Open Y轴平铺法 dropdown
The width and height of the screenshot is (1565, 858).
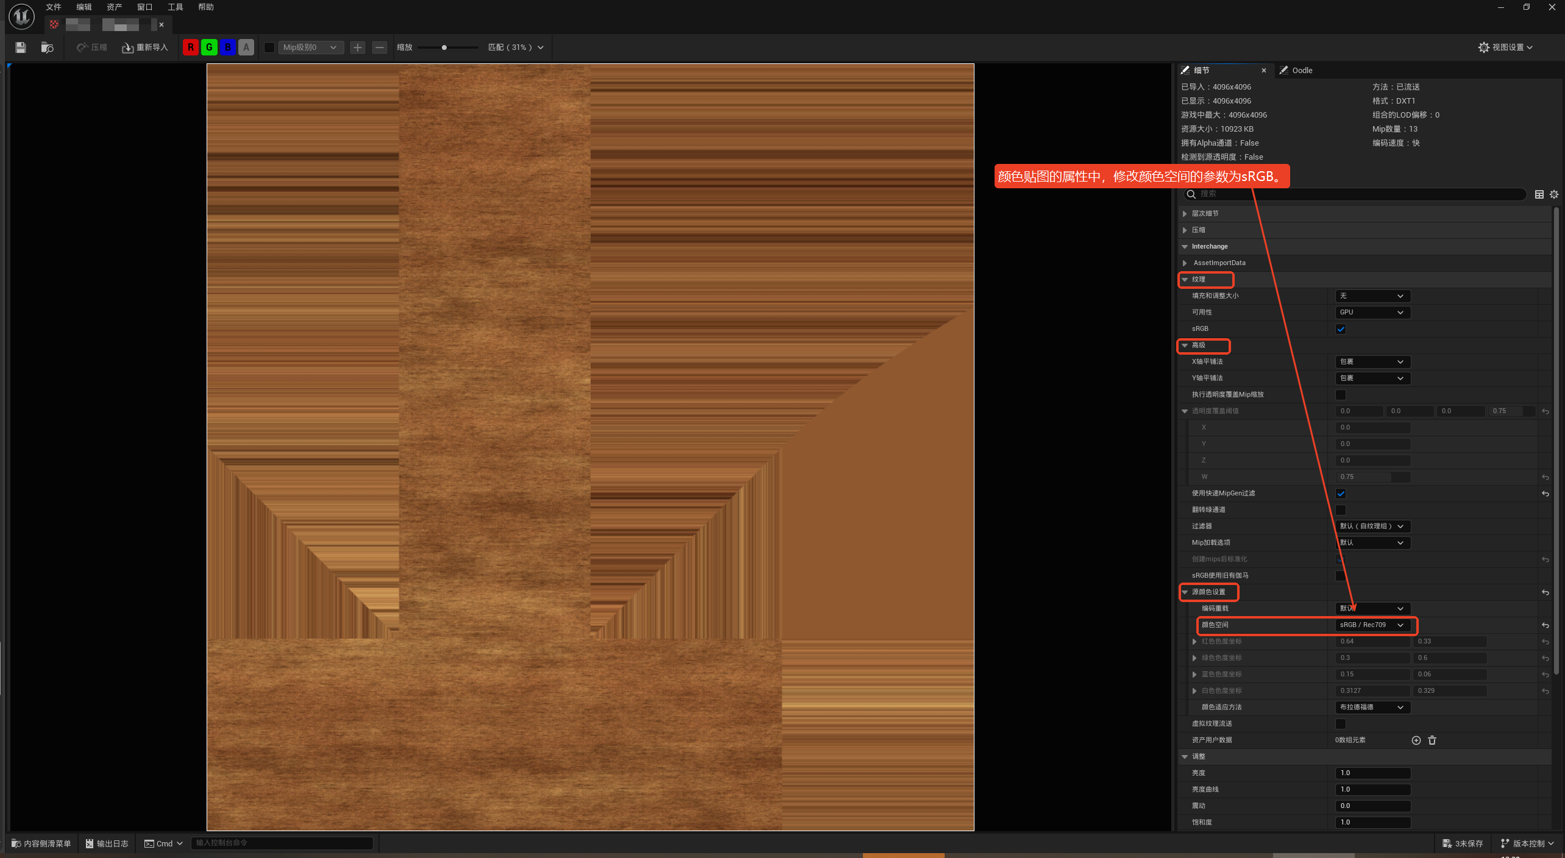click(1372, 378)
